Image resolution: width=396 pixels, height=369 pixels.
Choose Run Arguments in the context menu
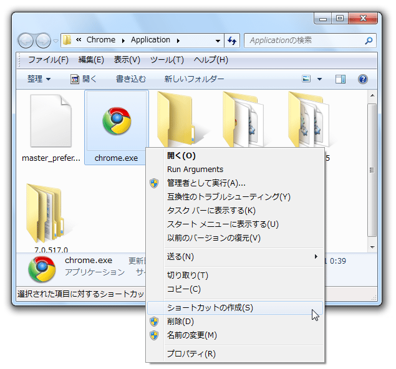coord(235,170)
